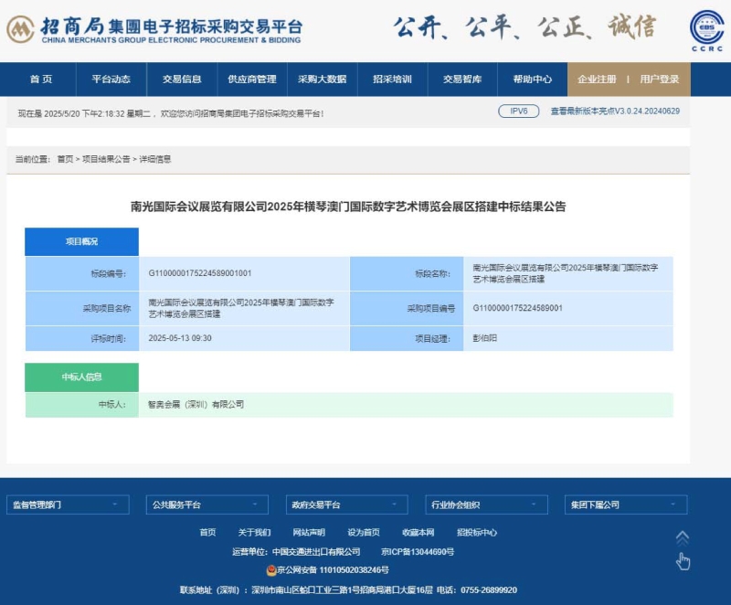Click breadcrumb item 详细信息
The width and height of the screenshot is (731, 605).
[x=154, y=159]
